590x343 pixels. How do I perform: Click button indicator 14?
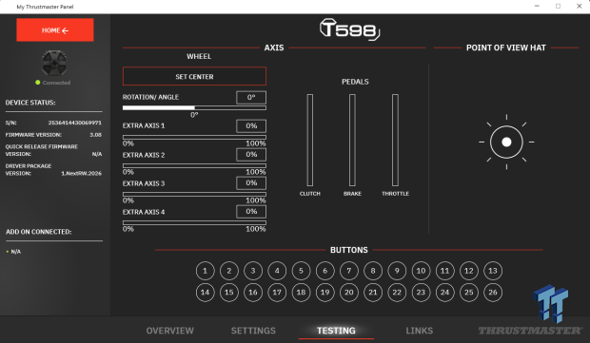tap(205, 293)
